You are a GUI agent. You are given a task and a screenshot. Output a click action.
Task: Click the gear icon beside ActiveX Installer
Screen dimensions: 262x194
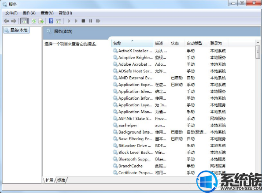[x=115, y=51]
